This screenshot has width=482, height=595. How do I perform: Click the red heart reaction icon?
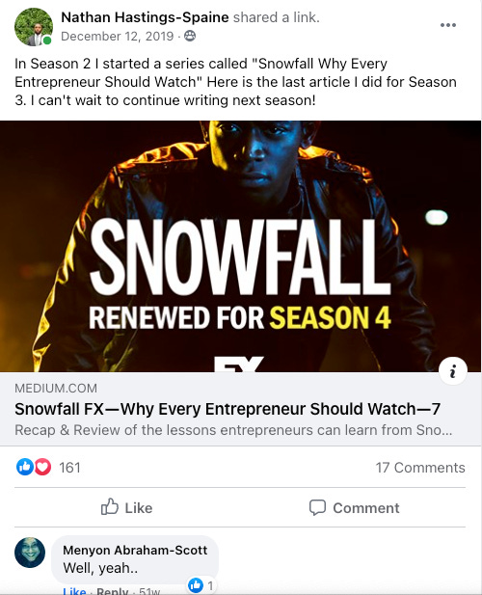pos(42,467)
